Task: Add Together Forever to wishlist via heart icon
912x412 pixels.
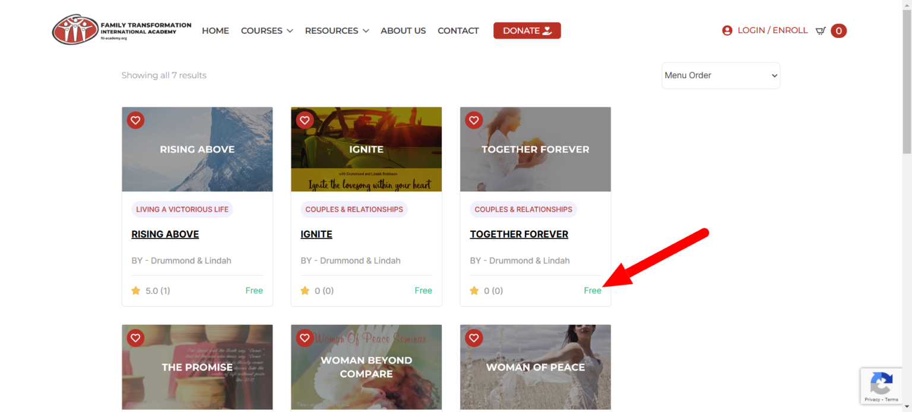Action: coord(474,120)
